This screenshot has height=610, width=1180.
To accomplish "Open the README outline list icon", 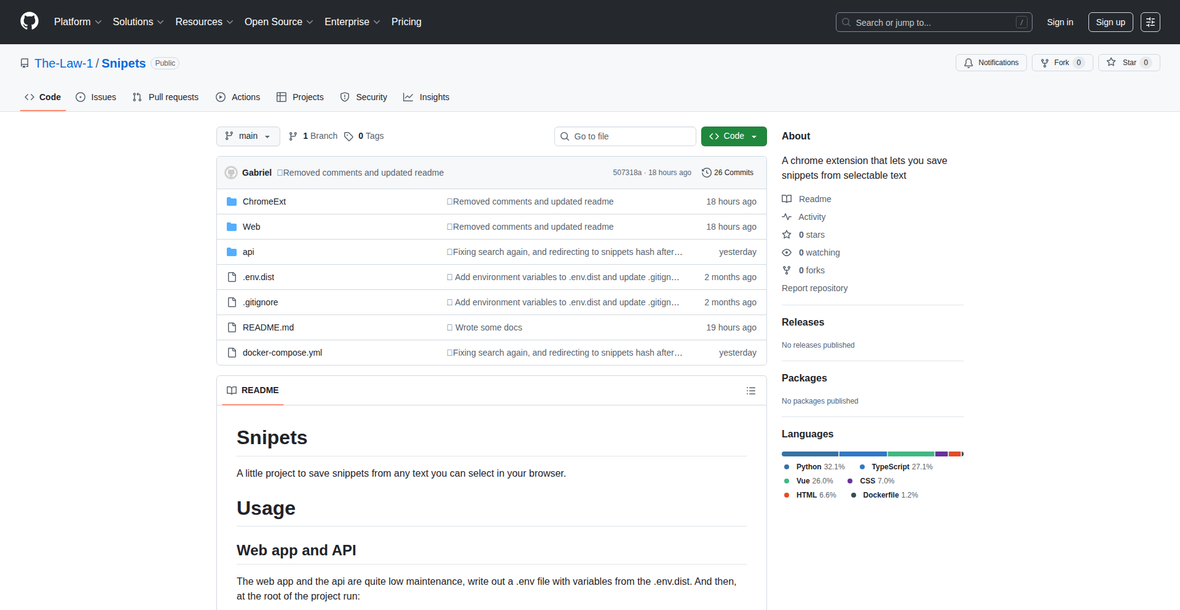I will (750, 391).
